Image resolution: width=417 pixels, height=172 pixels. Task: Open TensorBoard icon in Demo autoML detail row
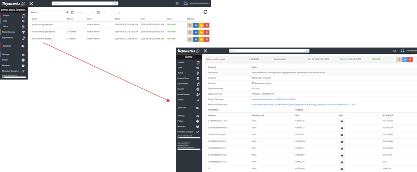[x=399, y=60]
